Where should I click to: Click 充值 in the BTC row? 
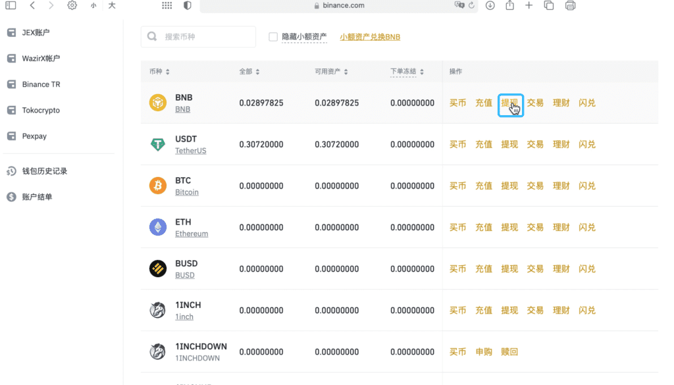[484, 186]
